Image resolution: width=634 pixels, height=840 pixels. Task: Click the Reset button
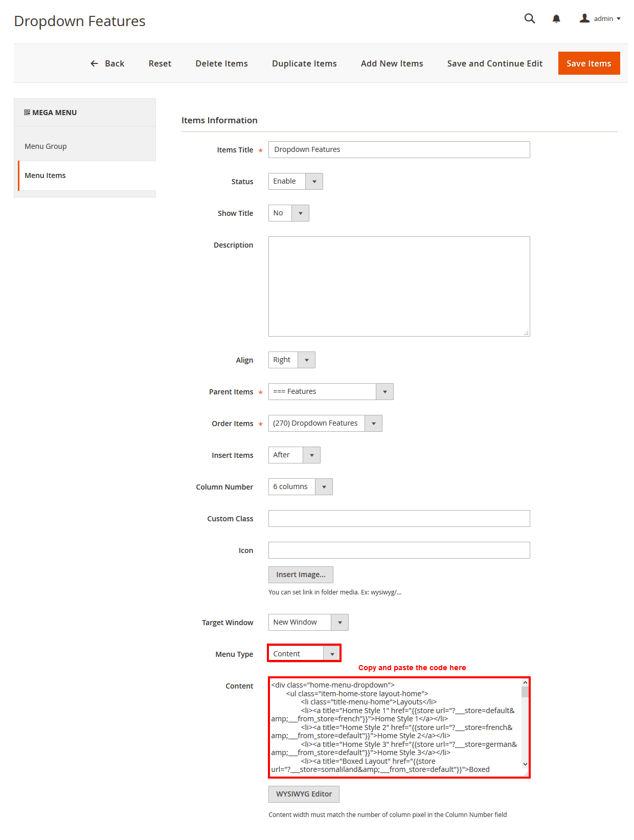tap(160, 63)
